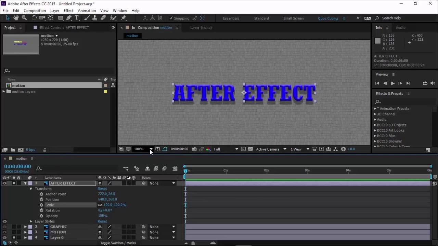The width and height of the screenshot is (438, 246).
Task: Enable the Snapping checkbox
Action: [171, 18]
